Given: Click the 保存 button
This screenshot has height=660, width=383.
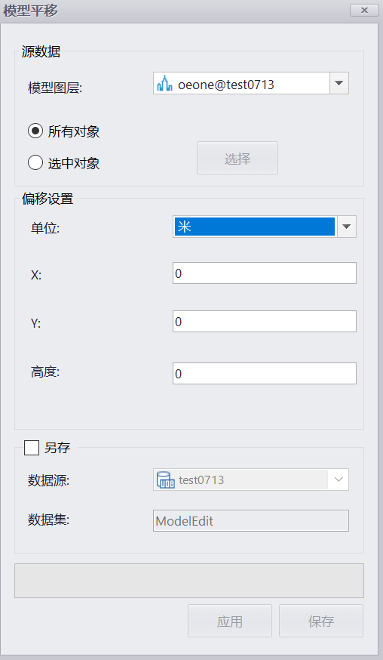Looking at the screenshot, I should (321, 621).
